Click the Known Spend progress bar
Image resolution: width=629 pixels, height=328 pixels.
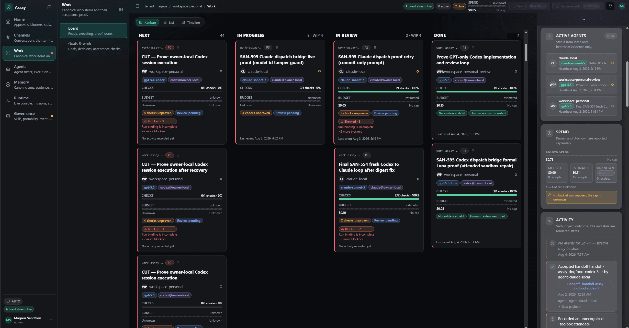coord(581,156)
